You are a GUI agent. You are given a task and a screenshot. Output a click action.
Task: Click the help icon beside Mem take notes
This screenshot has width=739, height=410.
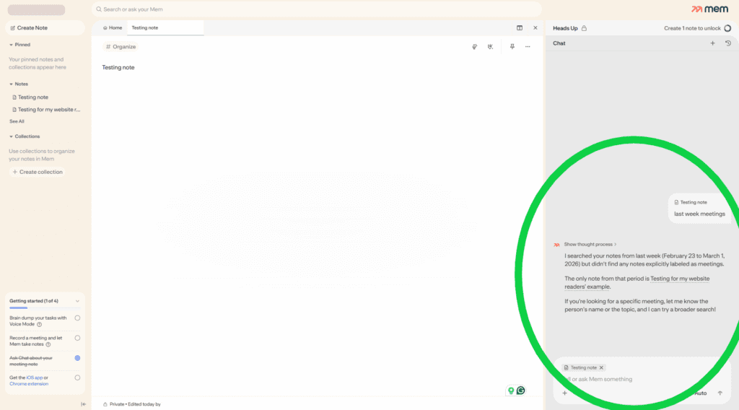48,344
